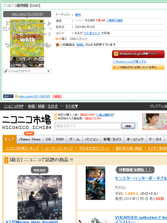167x223 pixels.
Task: Click the 検索 search button
Action: click(128, 126)
